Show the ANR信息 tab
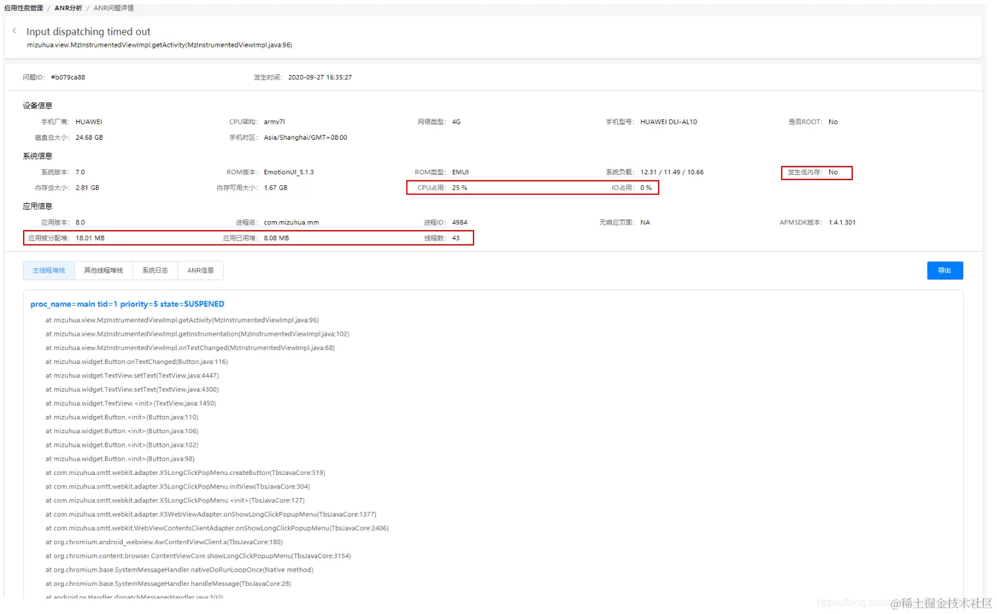 point(201,270)
